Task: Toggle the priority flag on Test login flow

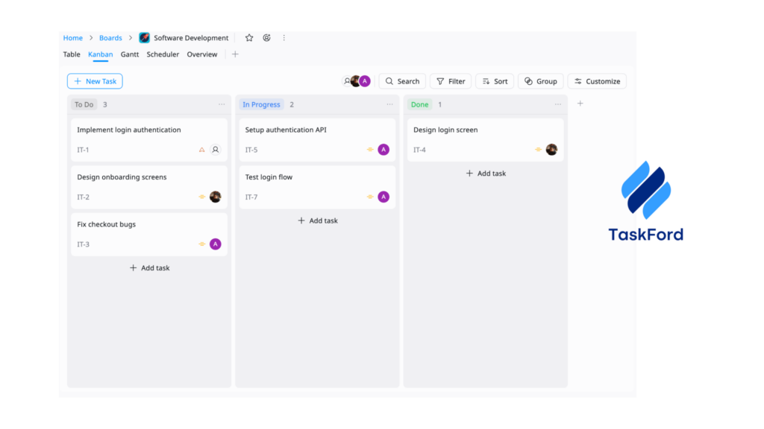Action: point(370,197)
